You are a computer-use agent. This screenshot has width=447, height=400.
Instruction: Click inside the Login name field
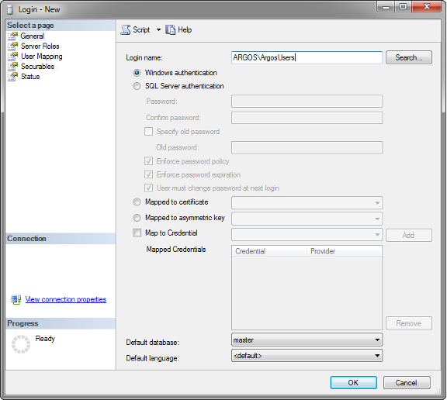click(x=307, y=57)
